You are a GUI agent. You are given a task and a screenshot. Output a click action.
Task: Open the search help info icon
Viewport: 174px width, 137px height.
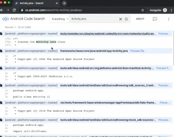pyautogui.click(x=126, y=19)
